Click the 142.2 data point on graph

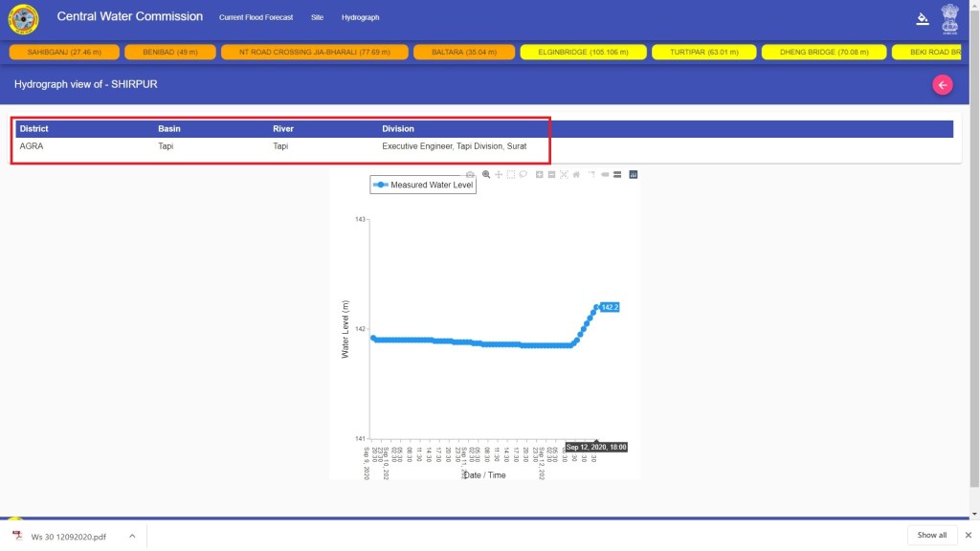596,307
